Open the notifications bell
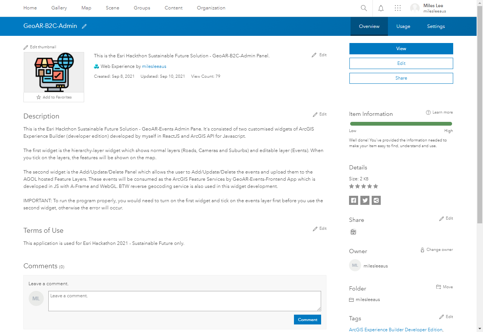 click(381, 8)
